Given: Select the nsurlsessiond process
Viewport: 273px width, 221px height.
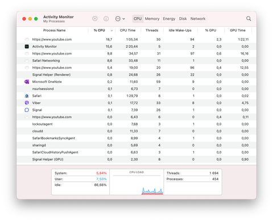Looking at the screenshot, I should click(43, 89).
